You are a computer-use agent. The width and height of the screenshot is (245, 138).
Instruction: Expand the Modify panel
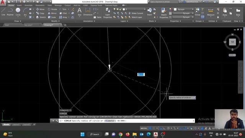tap(55, 21)
